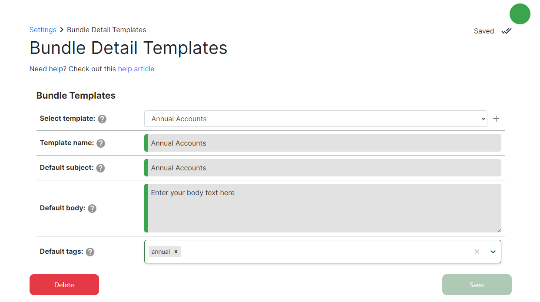Image resolution: width=540 pixels, height=302 pixels.
Task: Focus the Template name field
Action: (324, 143)
